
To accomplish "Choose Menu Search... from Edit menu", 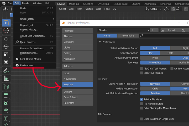I will pos(35,42).
